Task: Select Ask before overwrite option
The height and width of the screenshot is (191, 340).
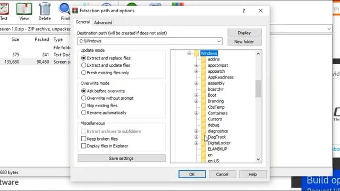Action: pos(83,91)
